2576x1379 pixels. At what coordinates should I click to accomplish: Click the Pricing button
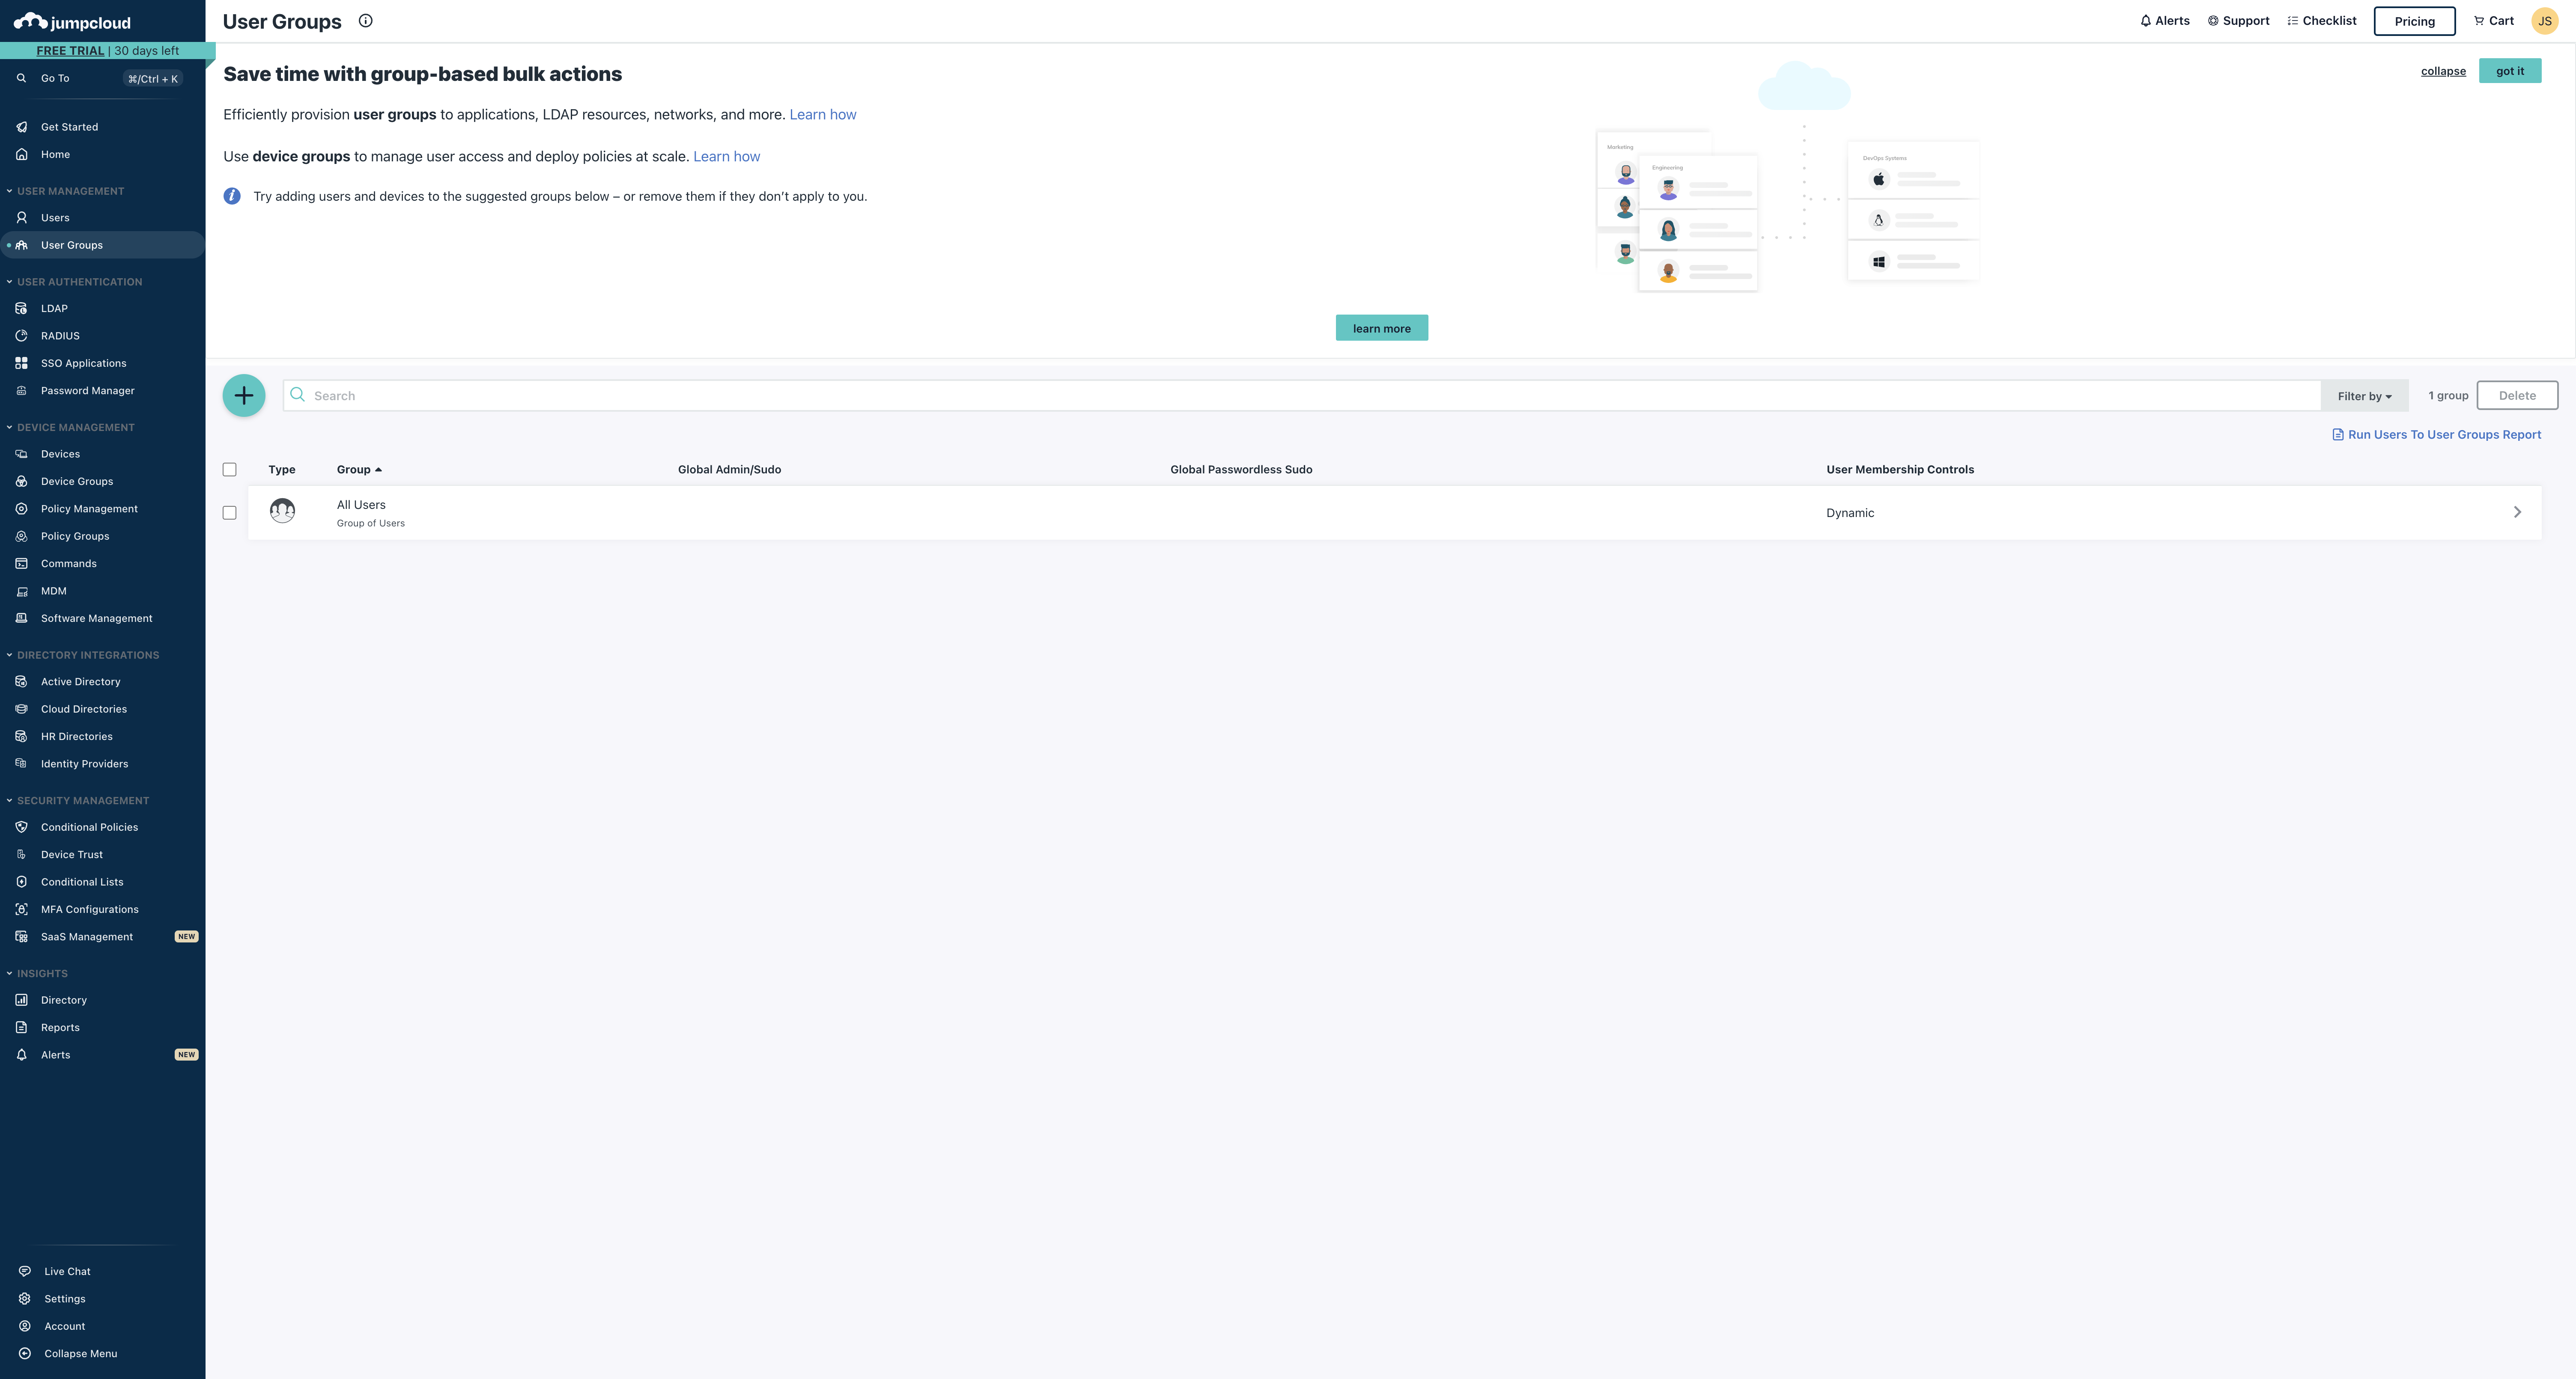click(x=2414, y=21)
